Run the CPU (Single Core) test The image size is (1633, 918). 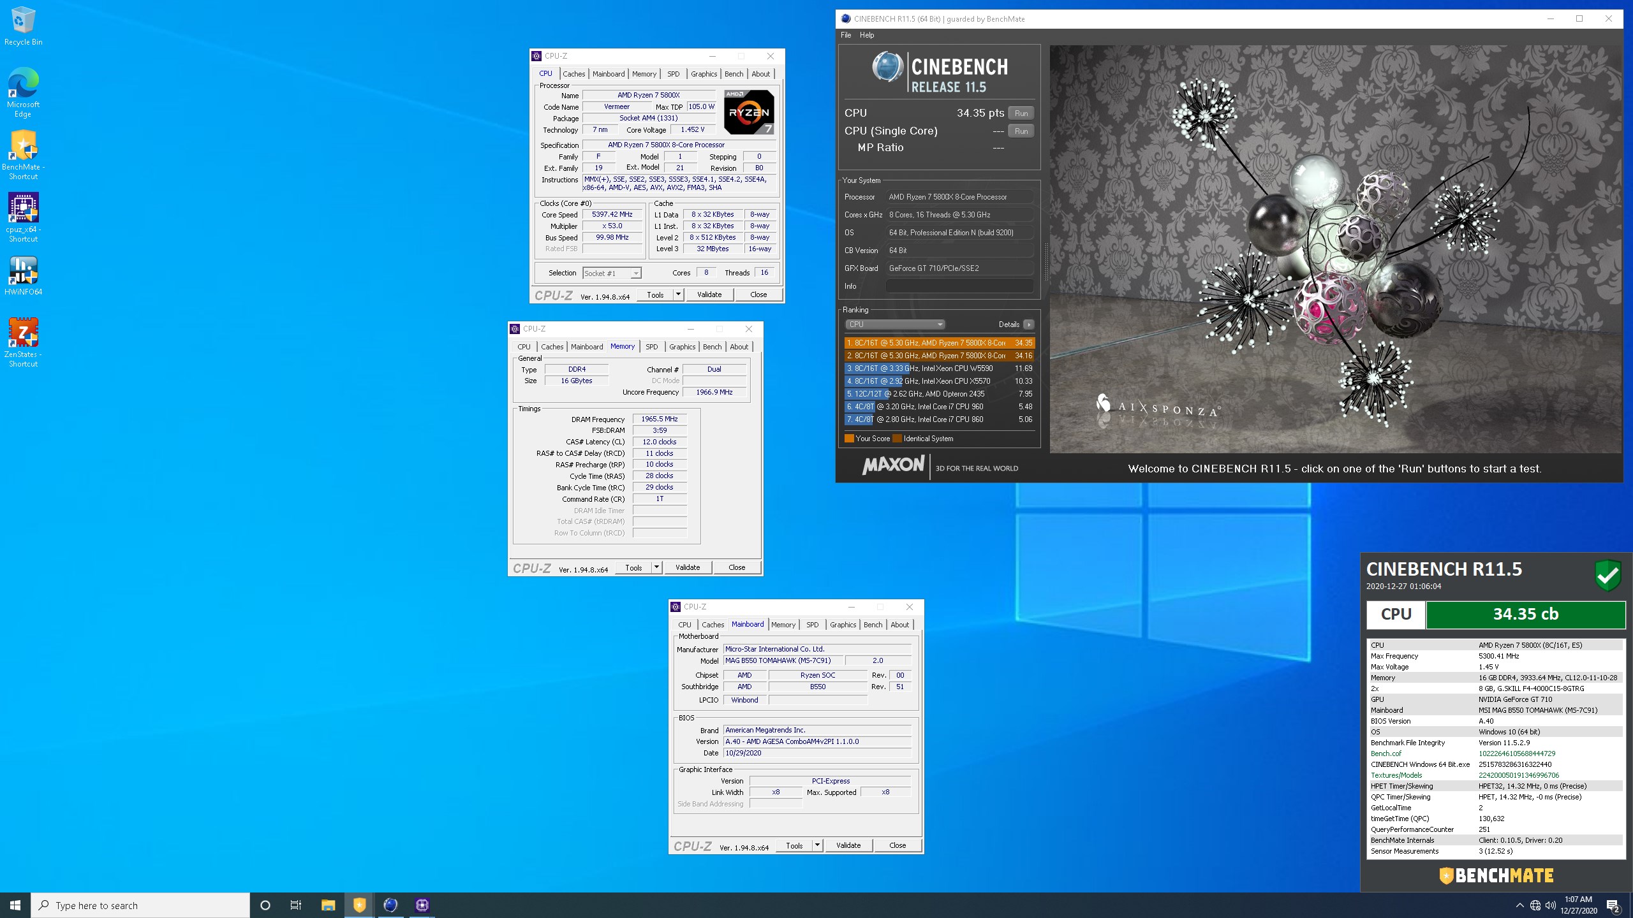1021,131
